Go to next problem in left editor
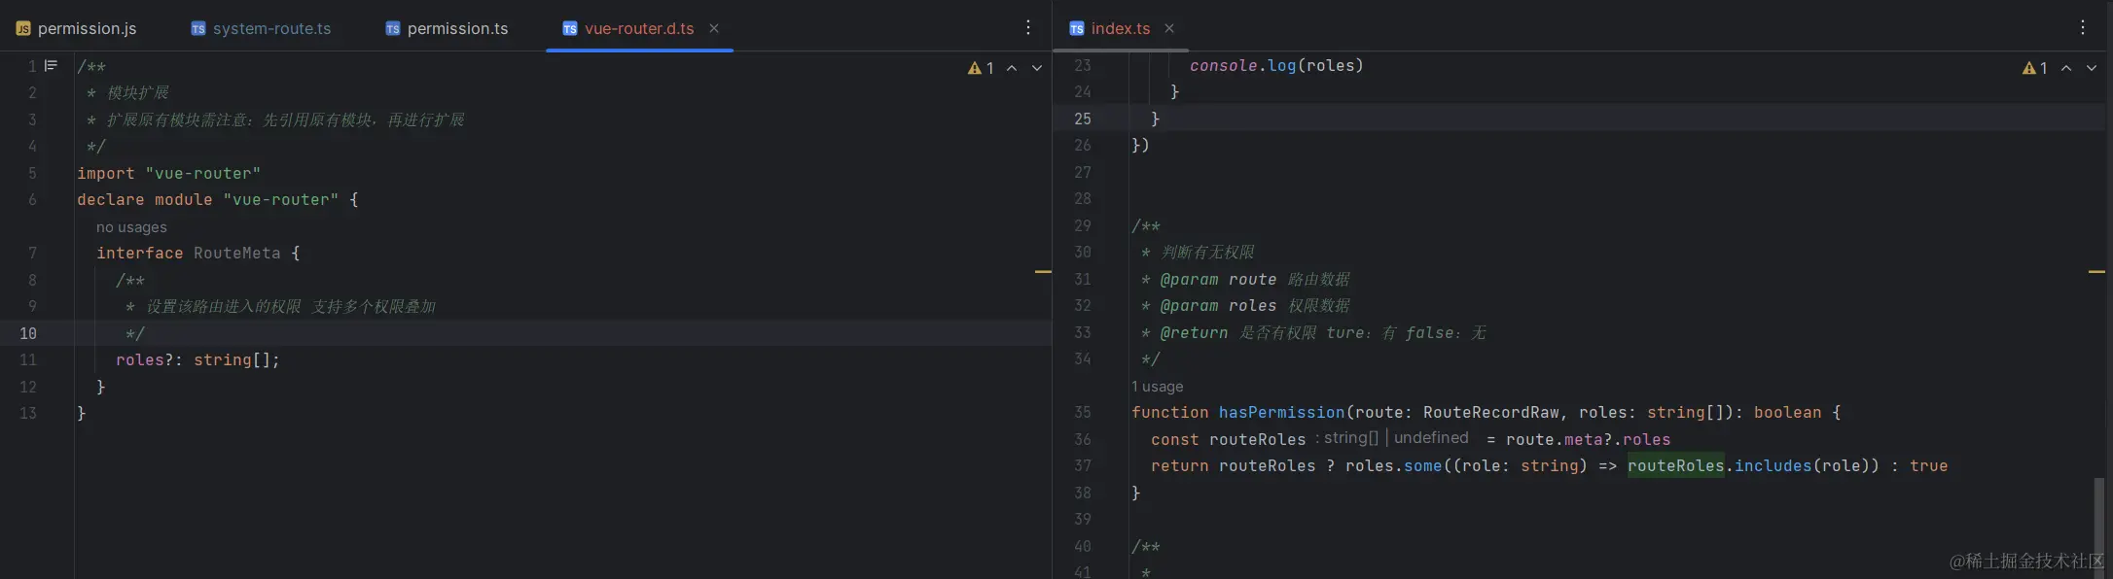Image resolution: width=2113 pixels, height=579 pixels. (1037, 68)
